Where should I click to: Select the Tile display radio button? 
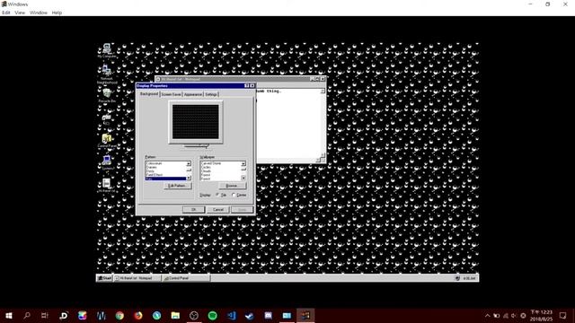217,195
